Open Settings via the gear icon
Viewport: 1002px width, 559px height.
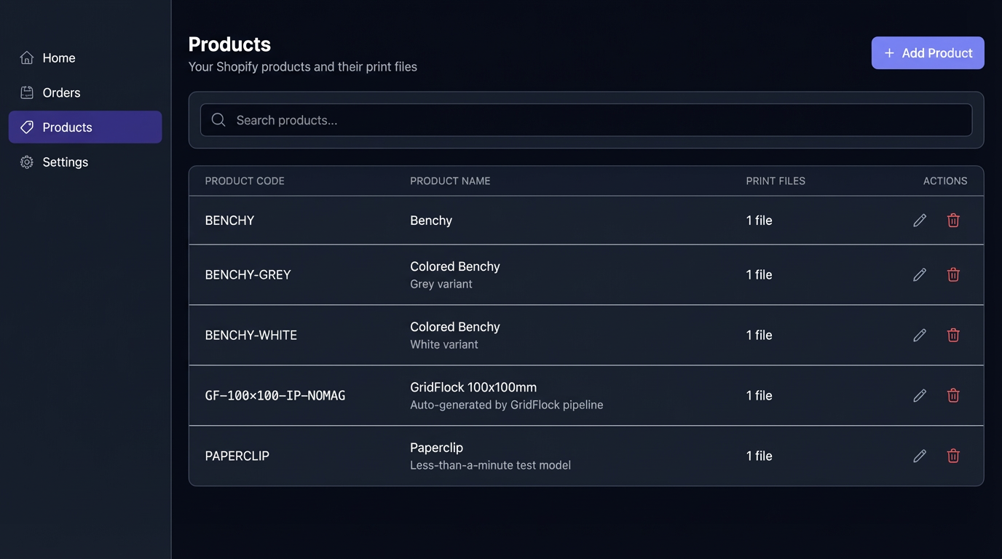pyautogui.click(x=27, y=162)
